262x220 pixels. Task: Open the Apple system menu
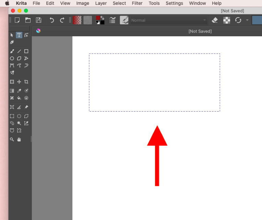pos(7,3)
